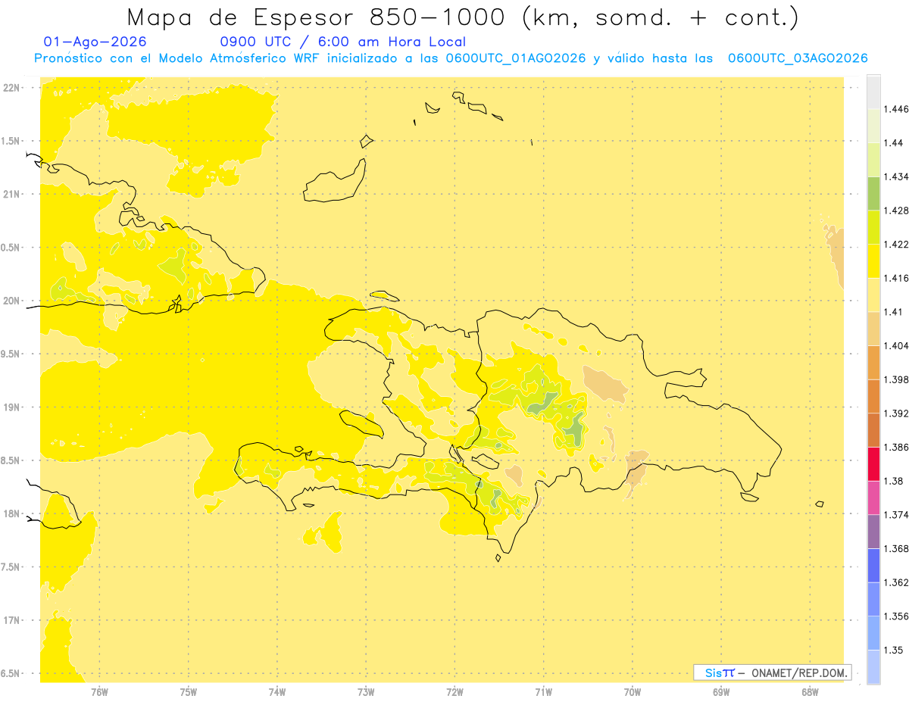Click the 72W longitude label

coord(454,691)
